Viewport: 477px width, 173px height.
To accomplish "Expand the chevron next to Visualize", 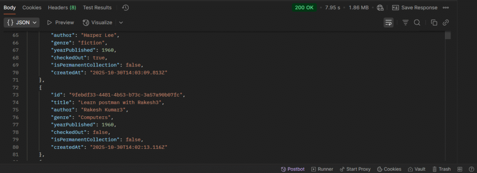I will [121, 22].
